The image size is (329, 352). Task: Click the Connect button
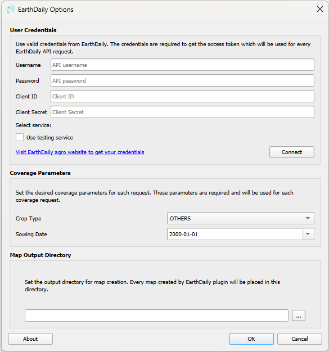(292, 152)
